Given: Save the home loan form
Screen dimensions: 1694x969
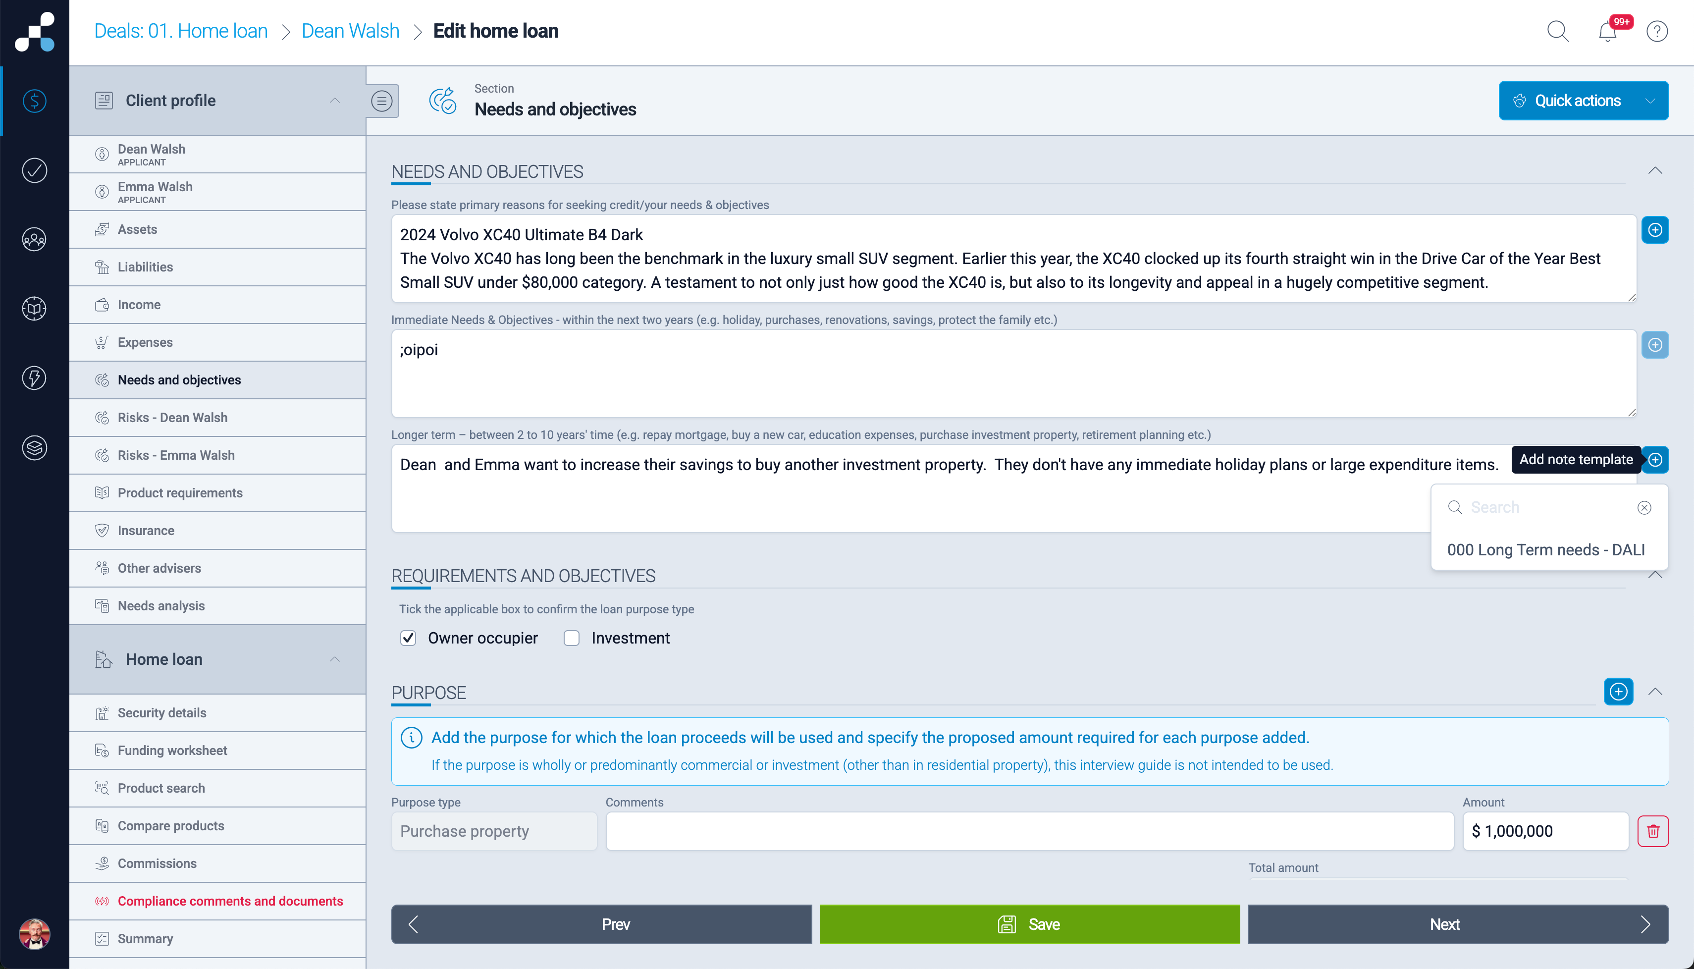Looking at the screenshot, I should click(1030, 924).
